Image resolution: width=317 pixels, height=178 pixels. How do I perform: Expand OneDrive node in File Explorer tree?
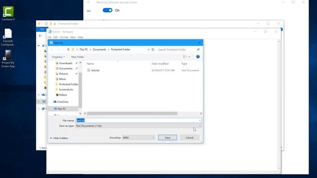coord(39,94)
